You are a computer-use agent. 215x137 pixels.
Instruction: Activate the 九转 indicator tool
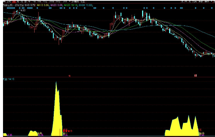[194, 2]
